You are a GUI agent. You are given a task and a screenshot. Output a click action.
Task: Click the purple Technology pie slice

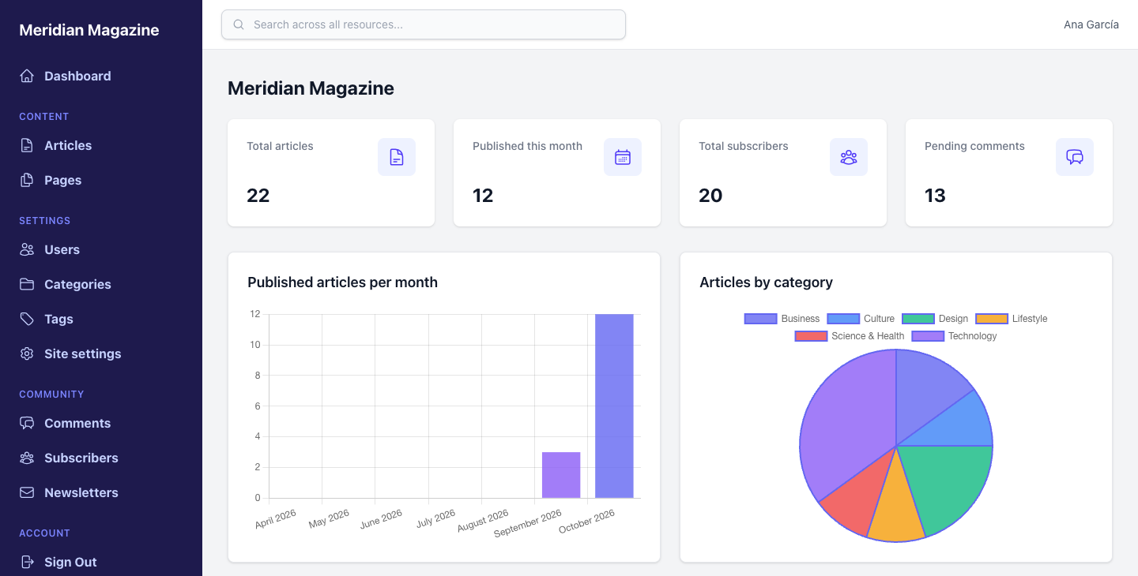(846, 426)
